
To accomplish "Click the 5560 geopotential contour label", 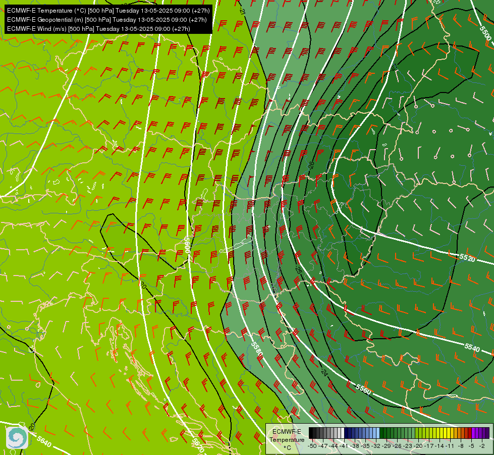I will tap(364, 389).
